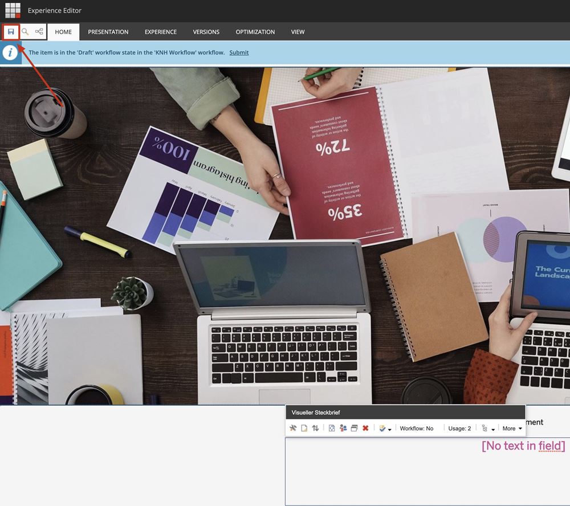Click the personalization people icon
Screen dimensions: 570x506
(x=343, y=429)
